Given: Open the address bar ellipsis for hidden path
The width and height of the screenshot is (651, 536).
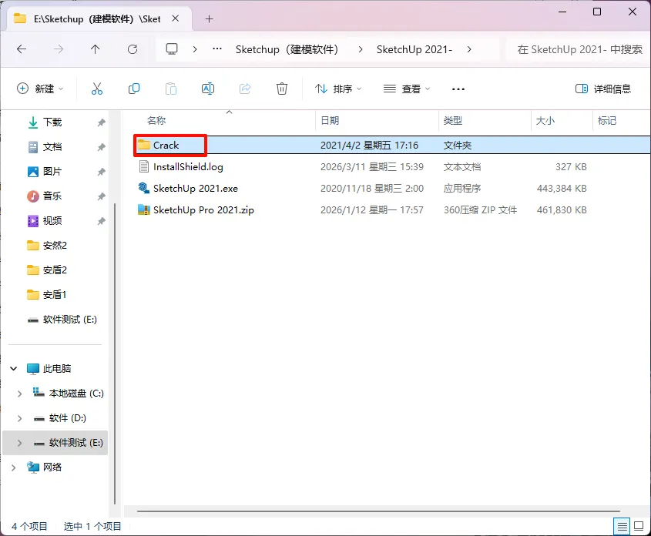Looking at the screenshot, I should [x=216, y=49].
